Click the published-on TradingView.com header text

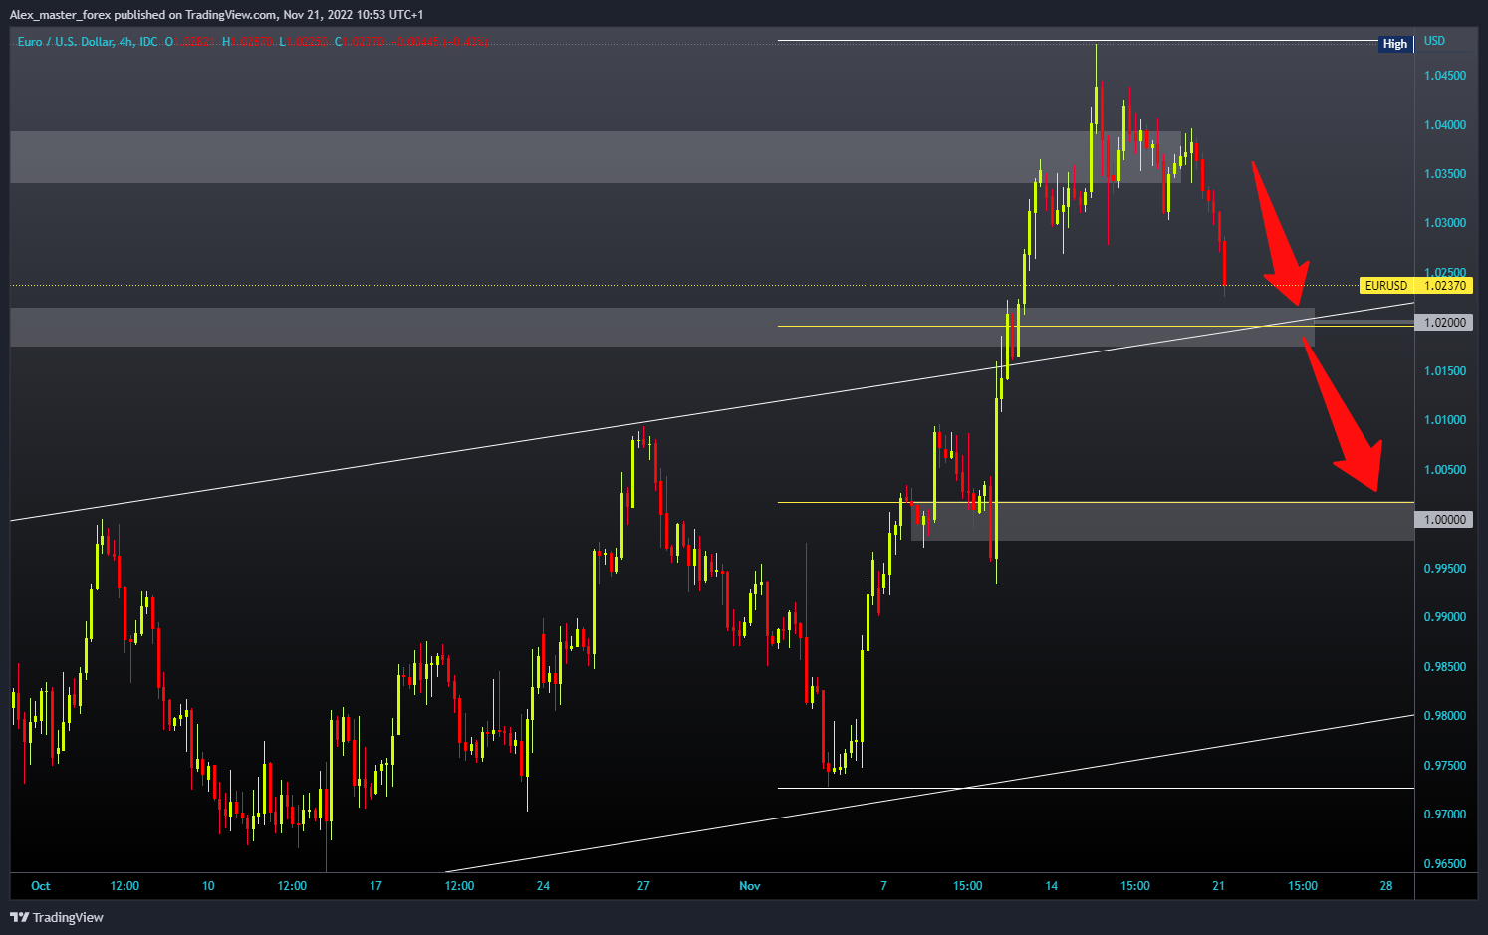(217, 15)
